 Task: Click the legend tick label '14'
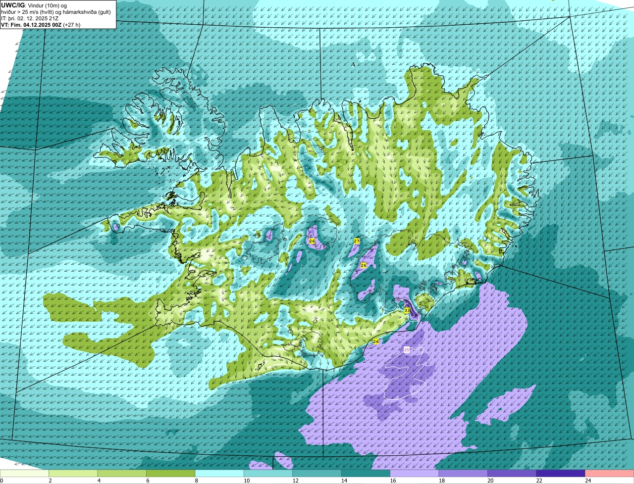344,481
